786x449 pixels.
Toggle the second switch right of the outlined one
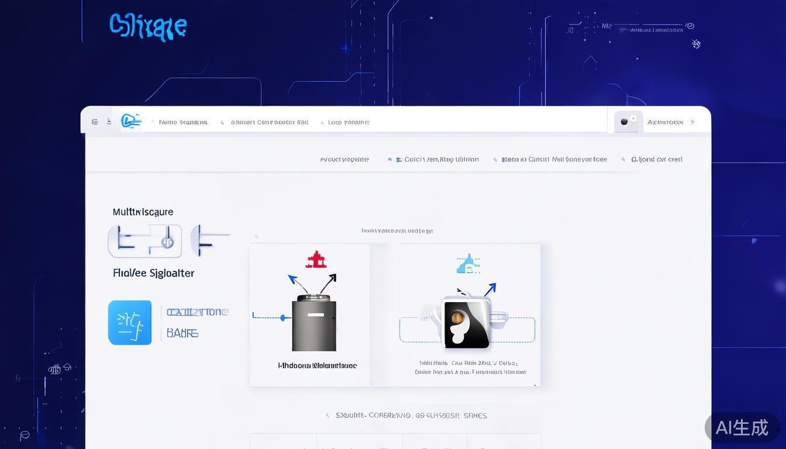coord(209,240)
